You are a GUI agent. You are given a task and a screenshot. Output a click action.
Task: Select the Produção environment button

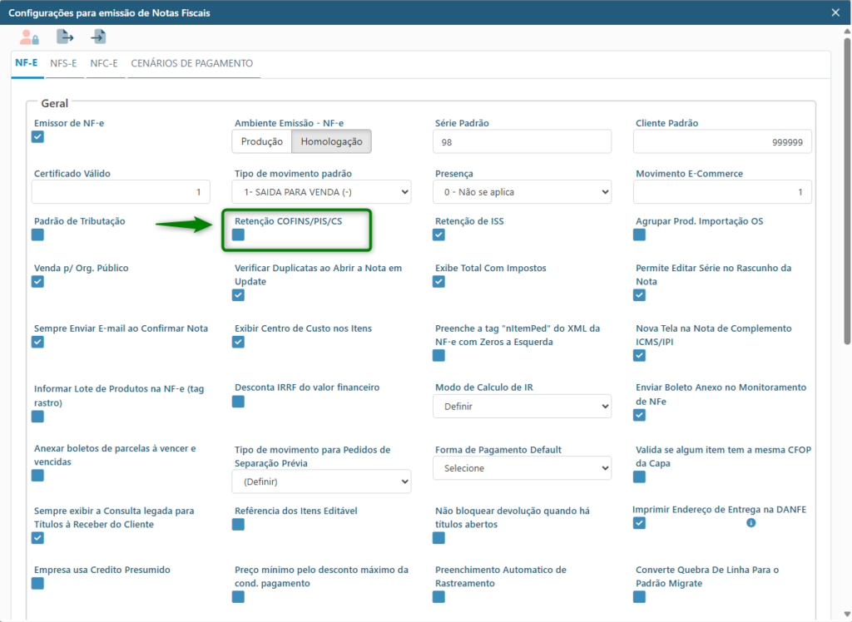(261, 142)
